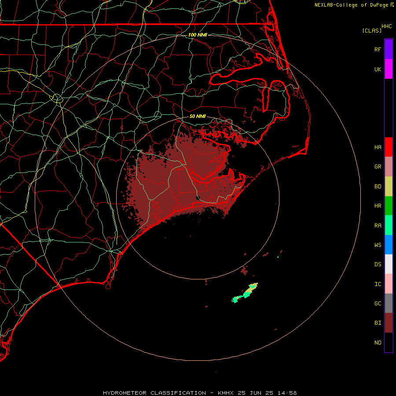The height and width of the screenshot is (396, 396).
Task: Click the Hydrometeor Classification KMHX timestamp caption
Action: coord(200,393)
